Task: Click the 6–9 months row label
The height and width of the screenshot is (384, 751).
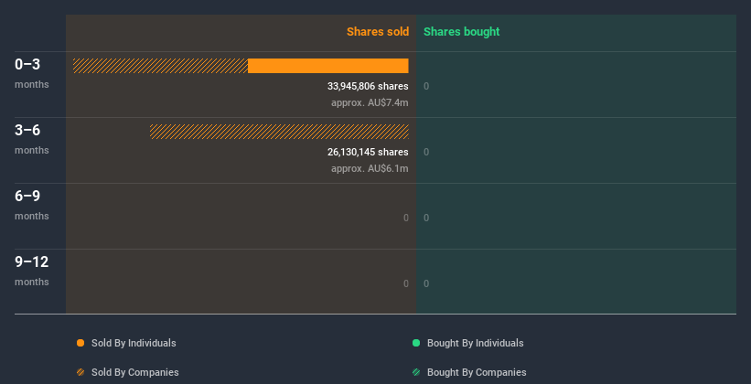Action: (x=32, y=205)
